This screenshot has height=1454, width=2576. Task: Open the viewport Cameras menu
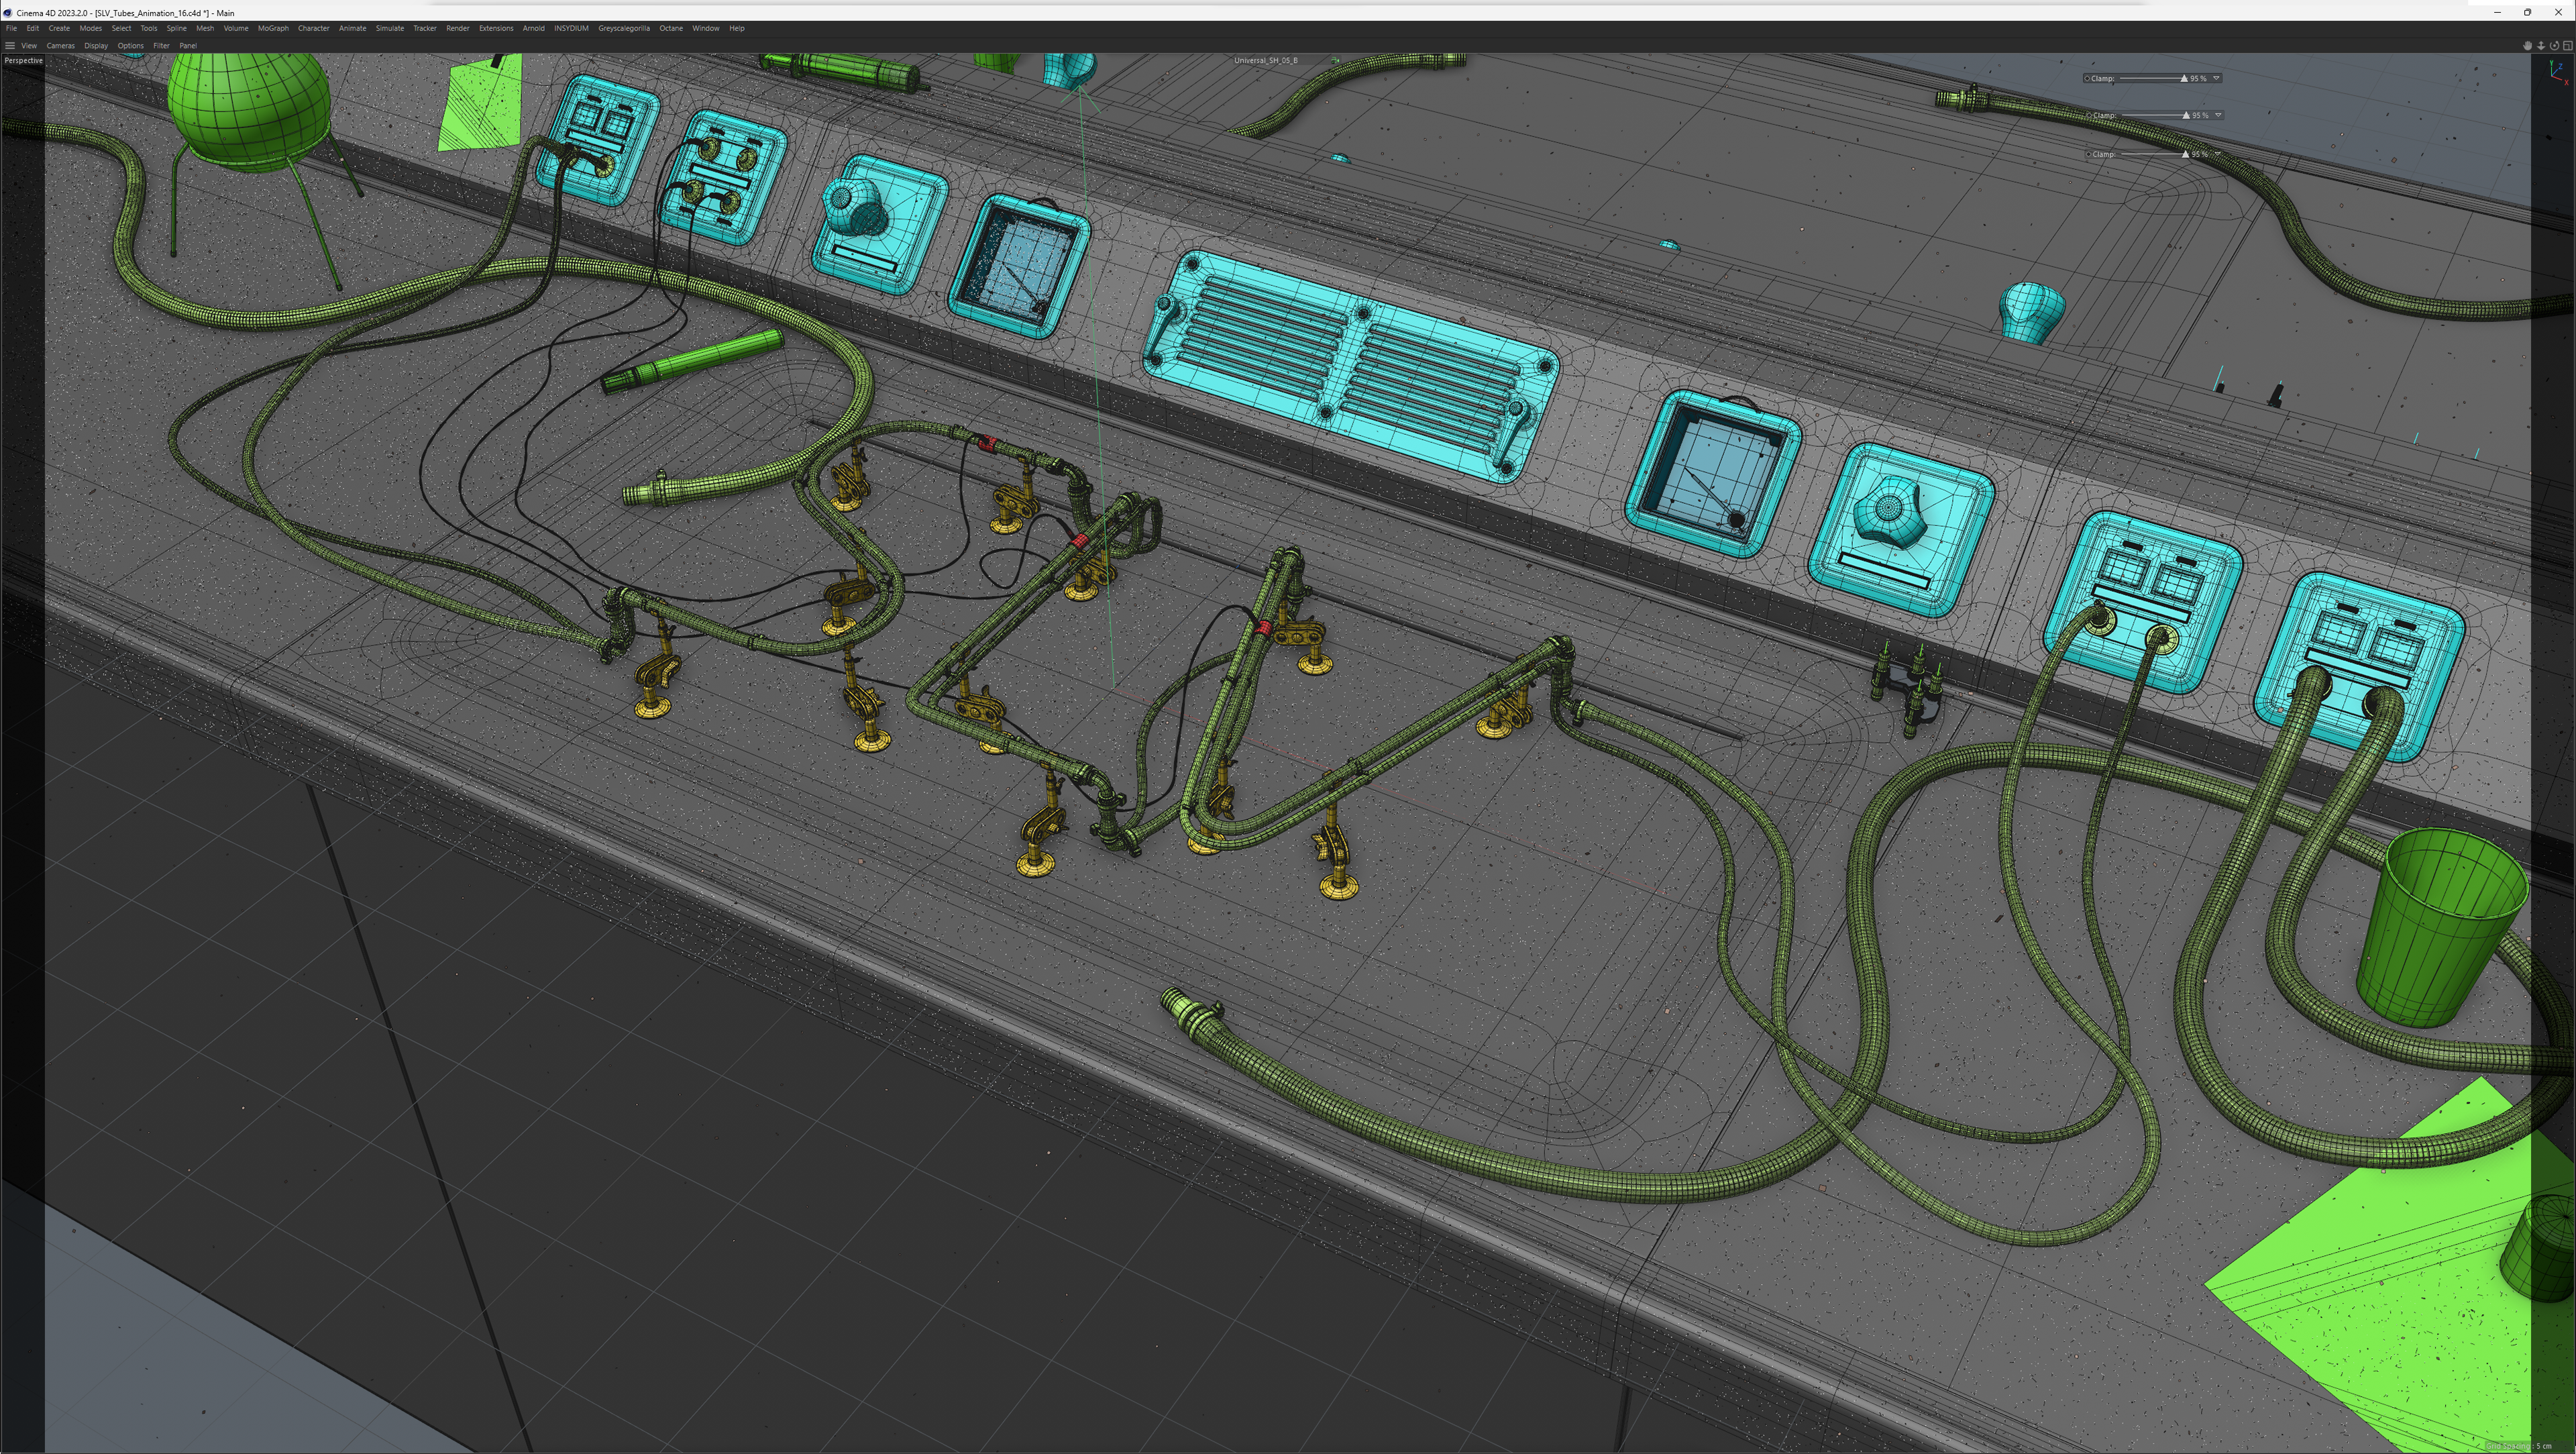(60, 45)
